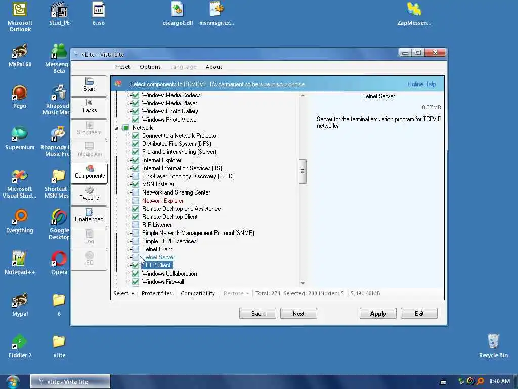Open the About menu
Image resolution: width=518 pixels, height=389 pixels.
(x=214, y=67)
